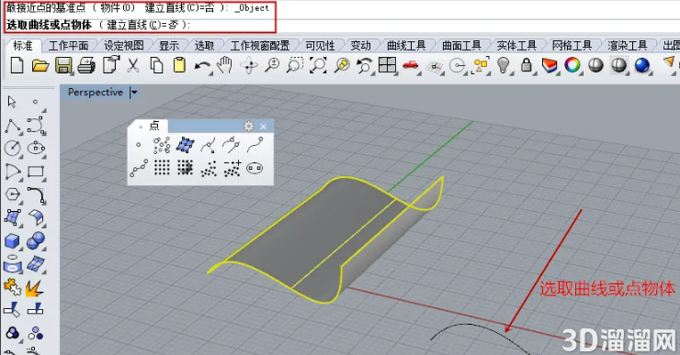680x355 pixels.
Task: Click the Zoom extents icon
Action: pos(318,66)
